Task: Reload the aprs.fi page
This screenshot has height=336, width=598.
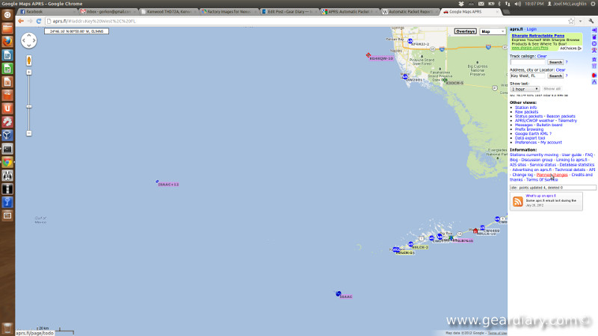Action: (39, 22)
